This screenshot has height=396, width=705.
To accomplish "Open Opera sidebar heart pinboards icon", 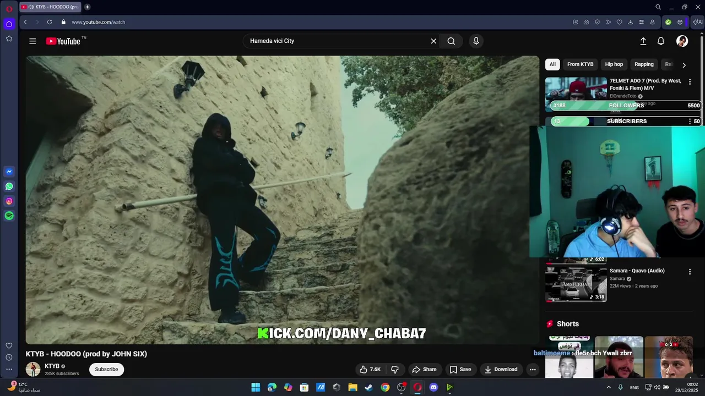I will click(x=9, y=345).
